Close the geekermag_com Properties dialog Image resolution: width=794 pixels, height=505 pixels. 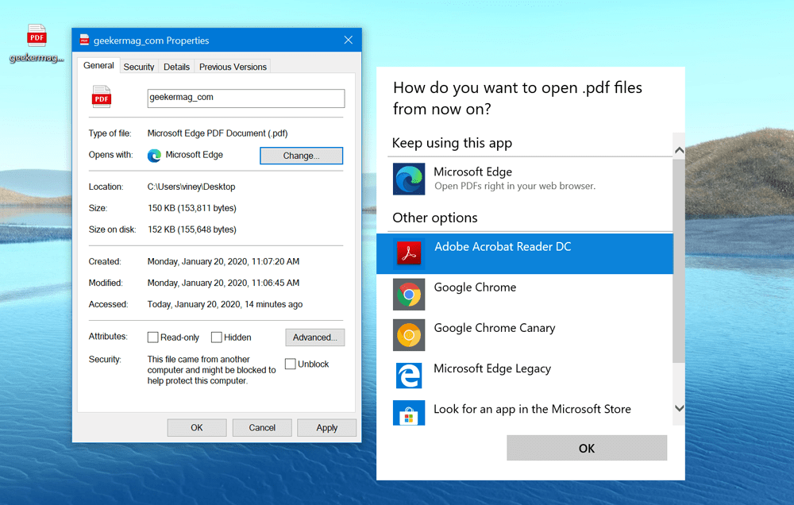(x=349, y=40)
